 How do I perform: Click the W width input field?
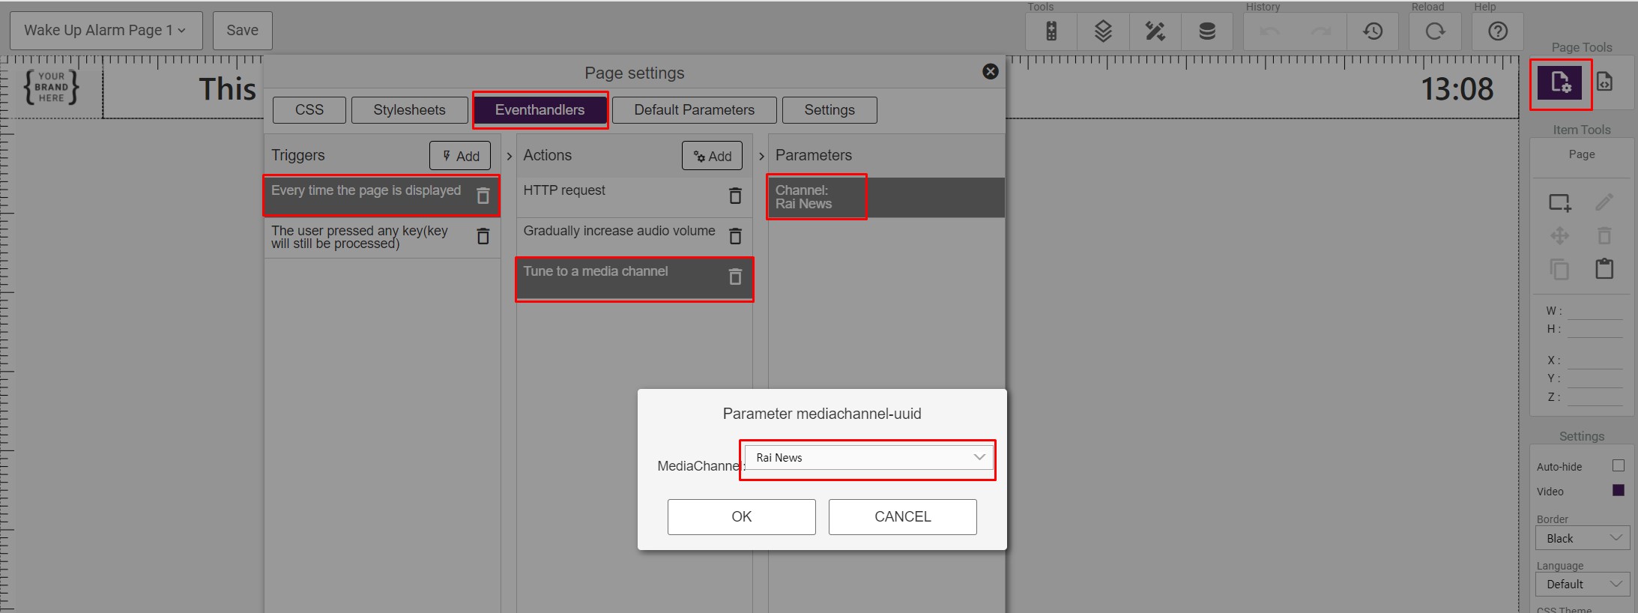(1595, 311)
